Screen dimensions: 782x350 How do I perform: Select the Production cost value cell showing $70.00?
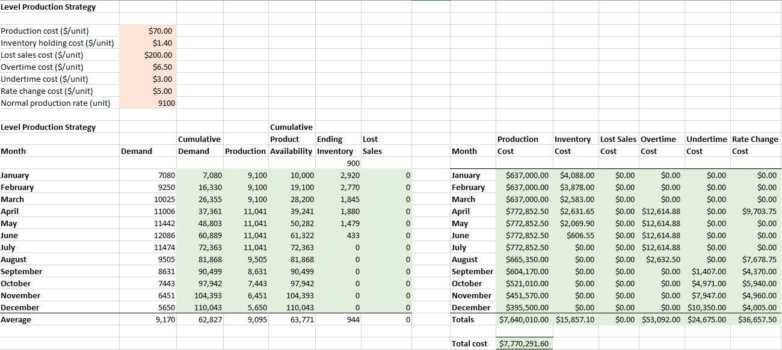[x=149, y=31]
